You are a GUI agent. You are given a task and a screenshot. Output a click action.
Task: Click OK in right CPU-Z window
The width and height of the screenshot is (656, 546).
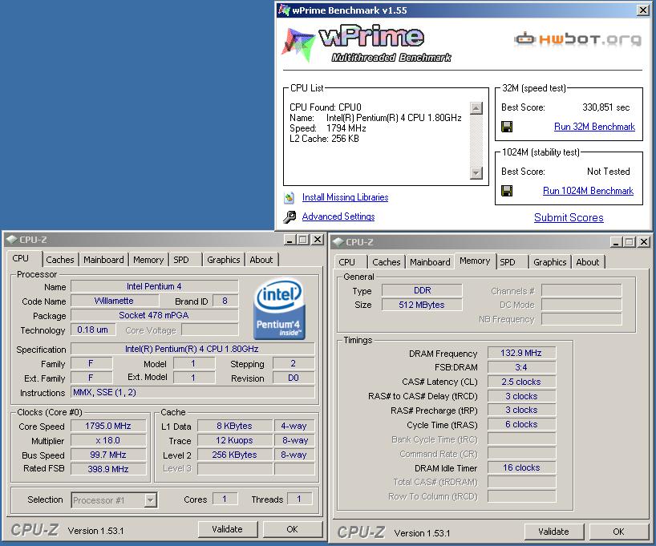click(x=618, y=532)
